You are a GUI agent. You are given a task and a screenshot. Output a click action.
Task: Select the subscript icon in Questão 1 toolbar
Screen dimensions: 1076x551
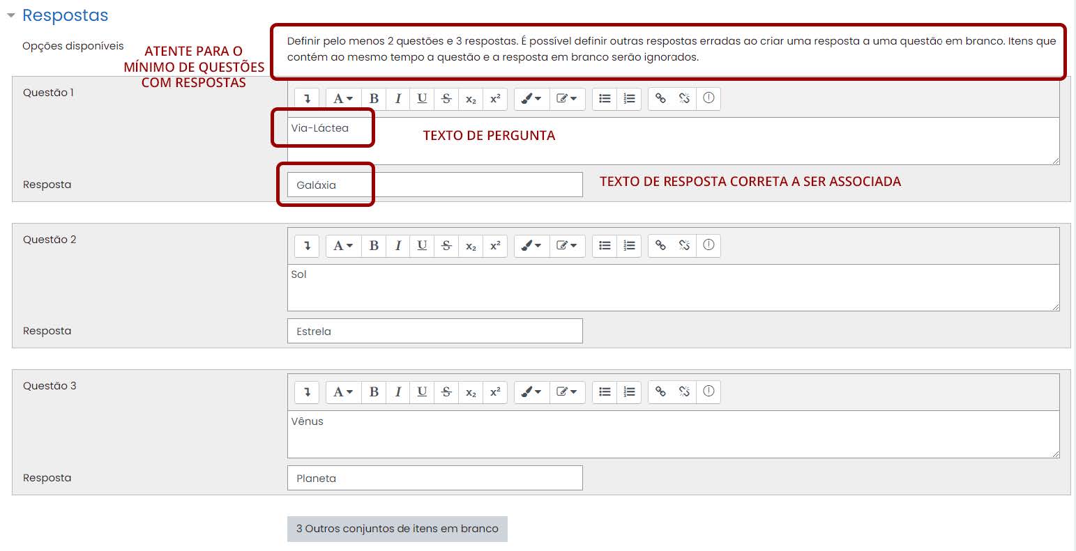[x=471, y=98]
